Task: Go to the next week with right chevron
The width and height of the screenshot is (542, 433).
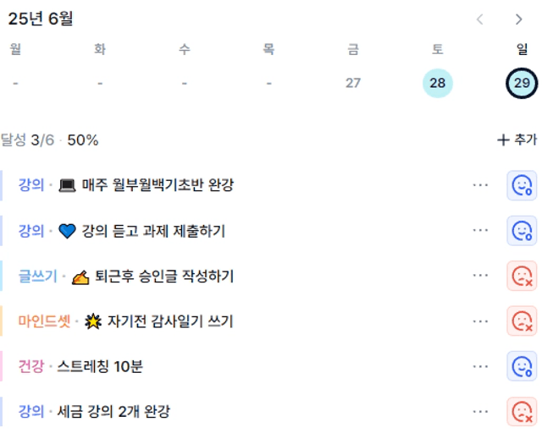Action: (518, 19)
